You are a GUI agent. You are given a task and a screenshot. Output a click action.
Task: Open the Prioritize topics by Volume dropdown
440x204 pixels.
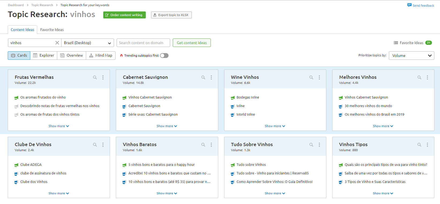[x=411, y=56]
